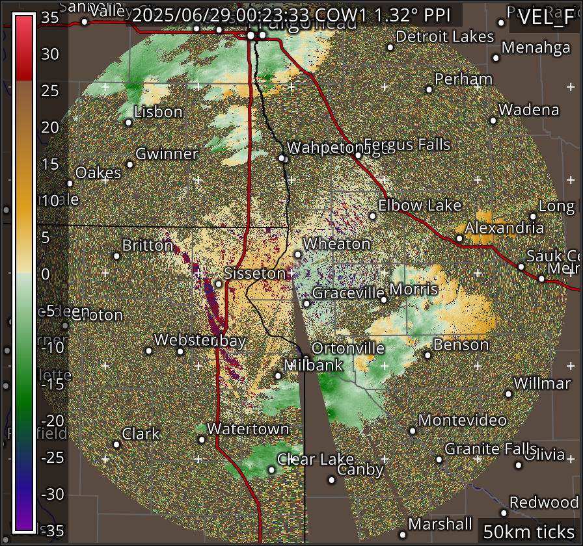Image resolution: width=583 pixels, height=546 pixels.
Task: Click the 0 value on the velocity scale
Action: 46,274
